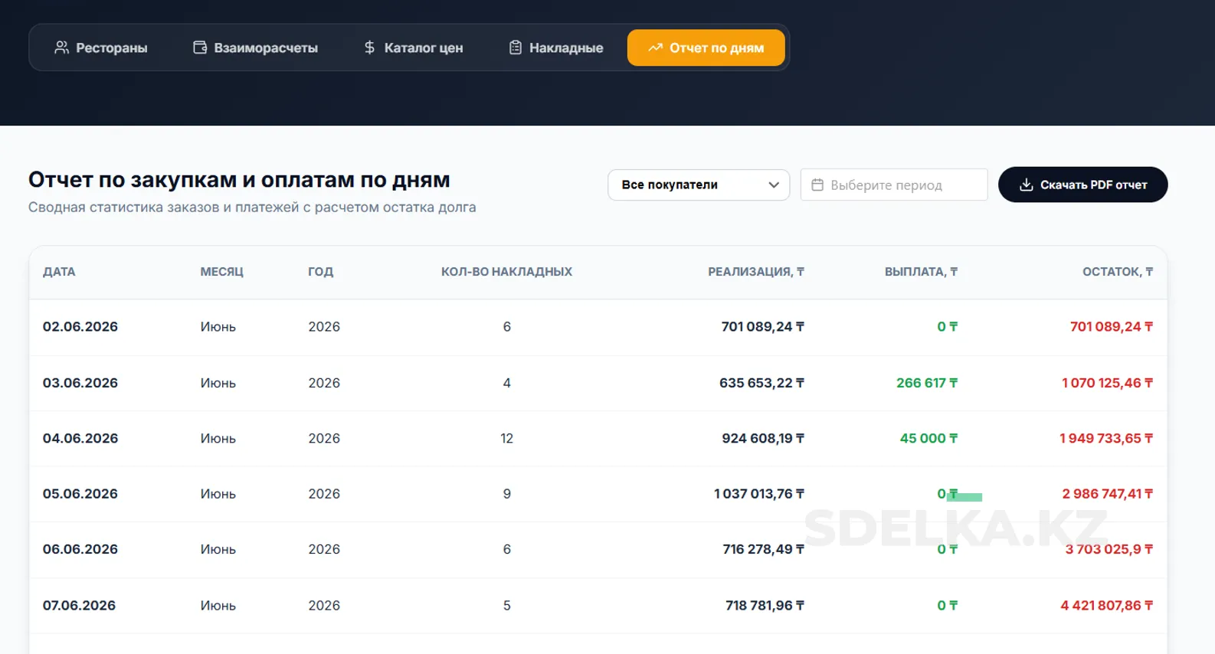Open the Рестораны tab
Image resolution: width=1215 pixels, height=654 pixels.
coord(101,47)
